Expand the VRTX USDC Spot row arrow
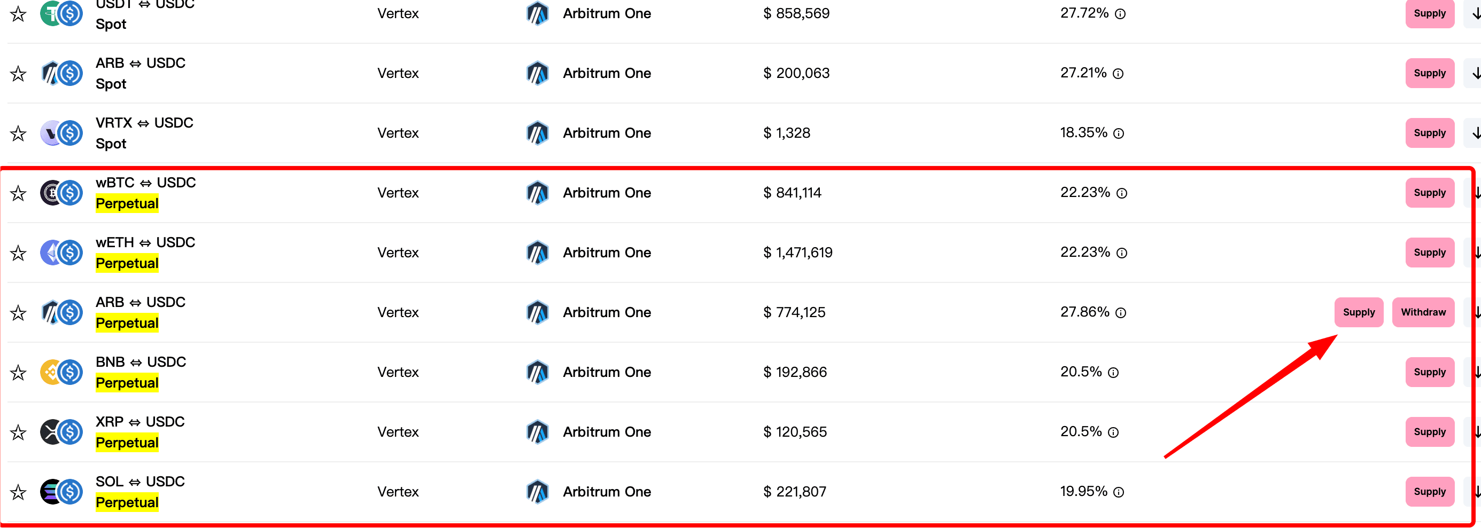Image resolution: width=1481 pixels, height=528 pixels. click(1475, 133)
